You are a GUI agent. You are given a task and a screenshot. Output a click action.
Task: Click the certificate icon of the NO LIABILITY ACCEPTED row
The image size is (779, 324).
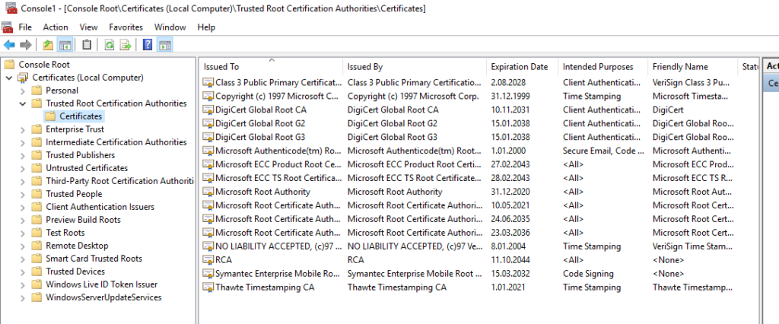(x=208, y=246)
